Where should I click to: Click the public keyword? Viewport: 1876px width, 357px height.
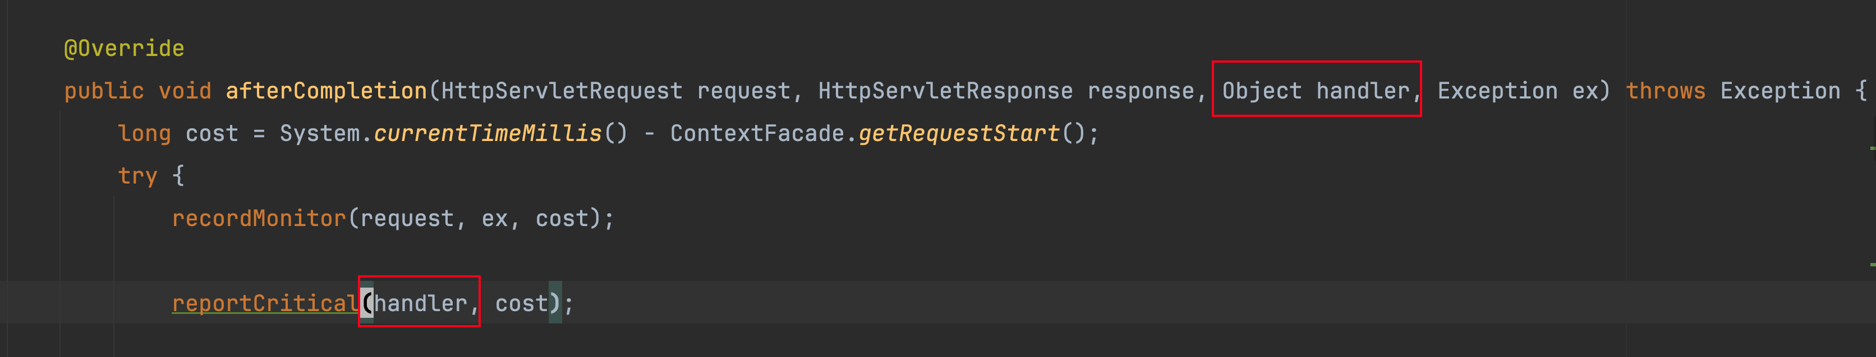pyautogui.click(x=104, y=91)
